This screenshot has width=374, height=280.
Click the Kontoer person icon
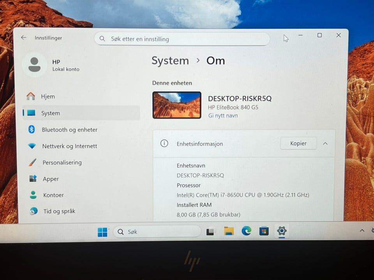33,195
